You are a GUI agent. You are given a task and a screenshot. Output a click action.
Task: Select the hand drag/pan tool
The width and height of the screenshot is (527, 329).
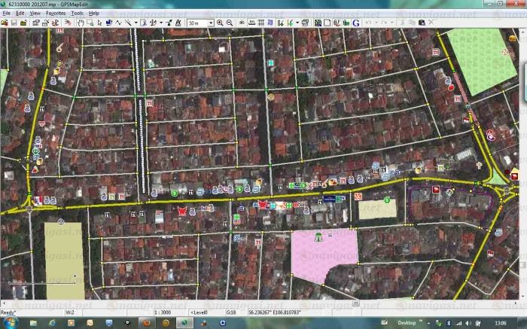[x=80, y=23]
